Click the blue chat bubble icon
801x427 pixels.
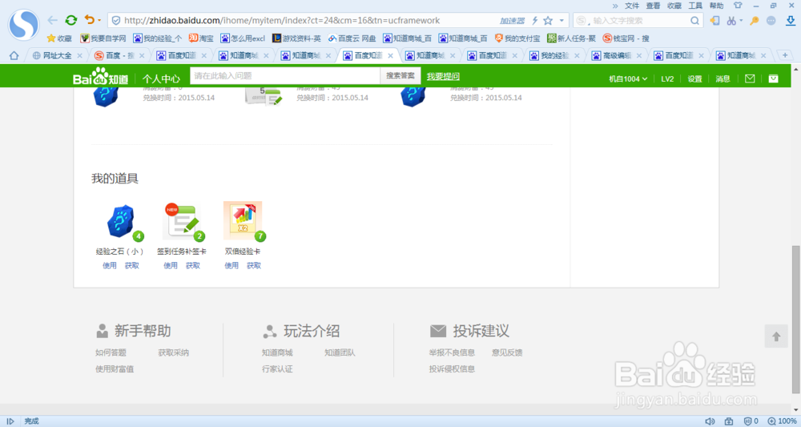771,21
